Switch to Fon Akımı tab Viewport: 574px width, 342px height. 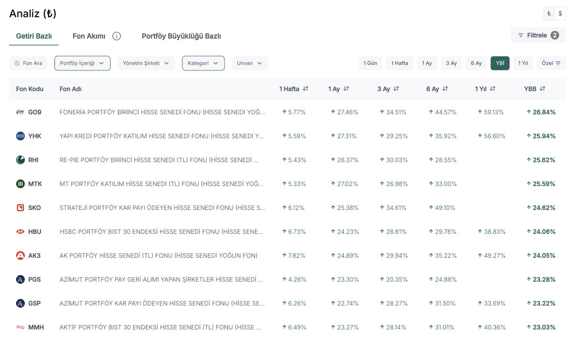(89, 36)
